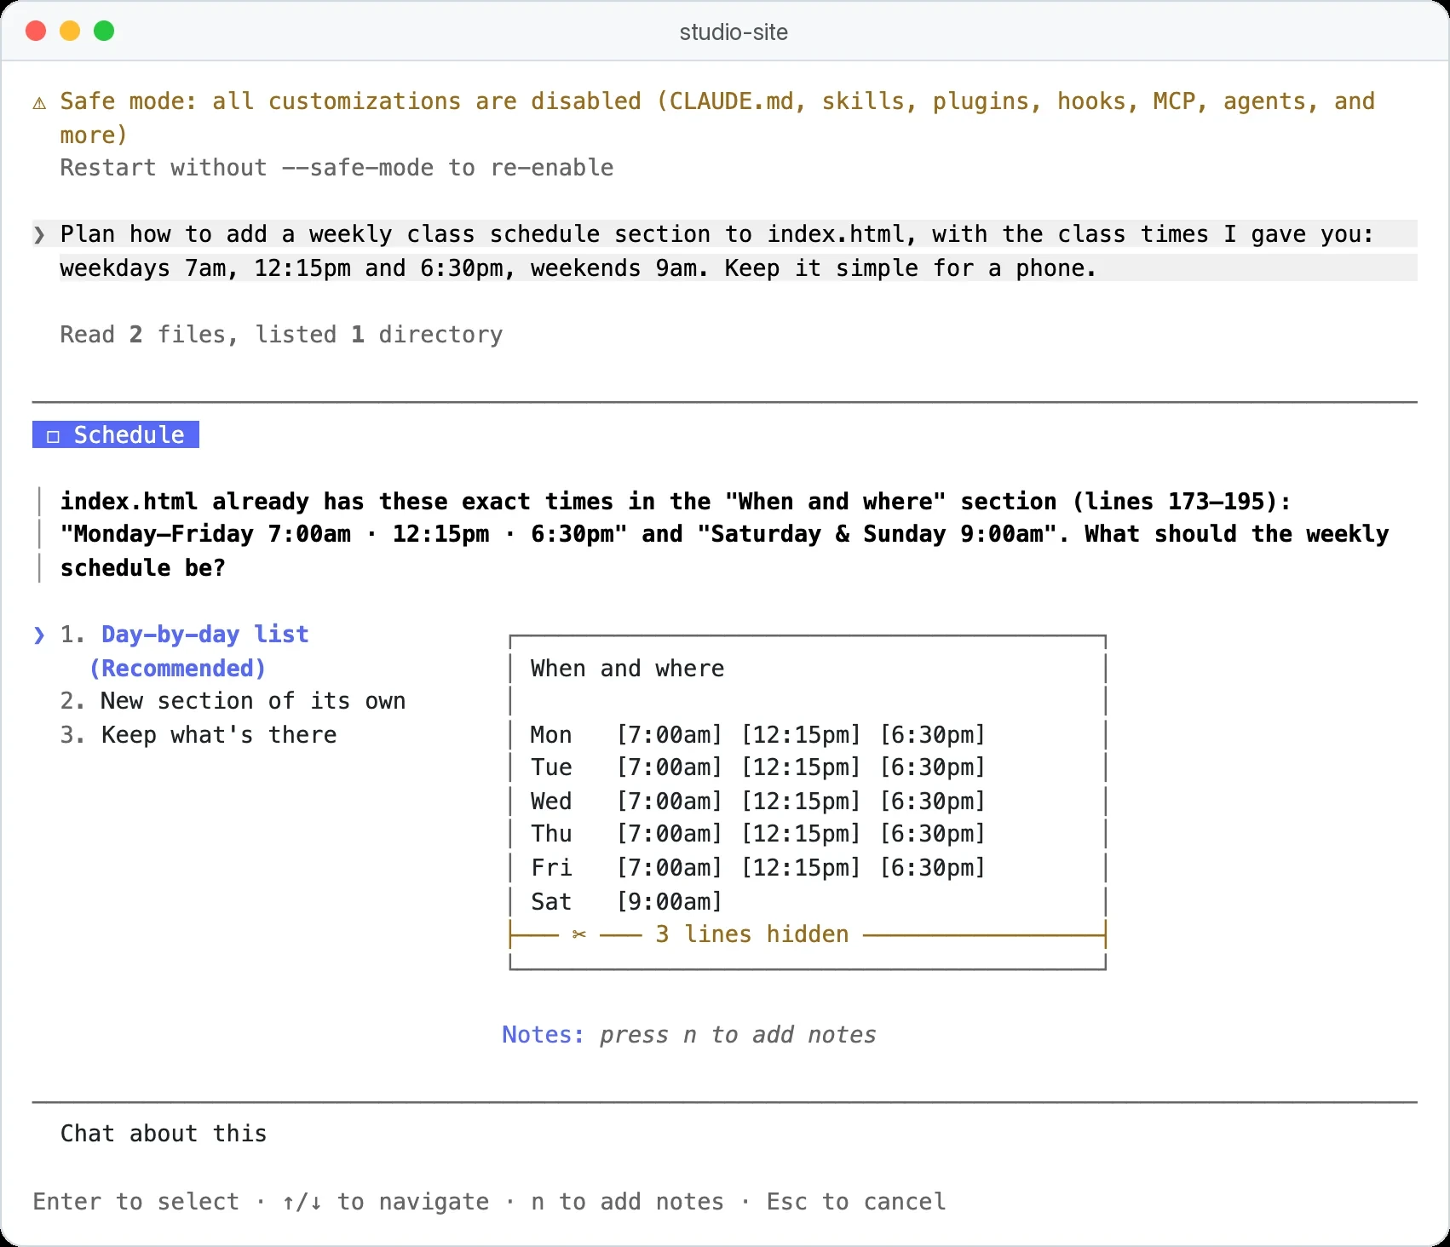Select option 1 Day-by-day list
Viewport: 1450px width, 1247px height.
(x=184, y=651)
